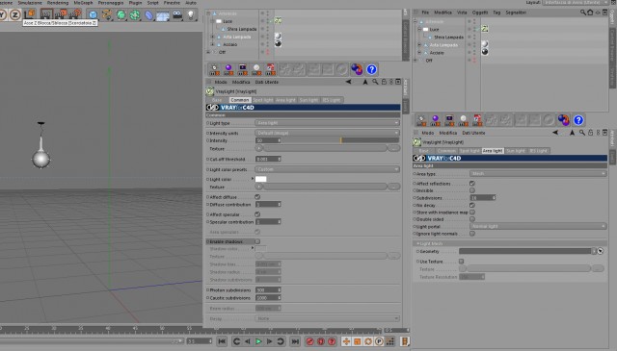The width and height of the screenshot is (617, 351).
Task: Toggle the coordinate system cube icon
Action: [x=30, y=15]
